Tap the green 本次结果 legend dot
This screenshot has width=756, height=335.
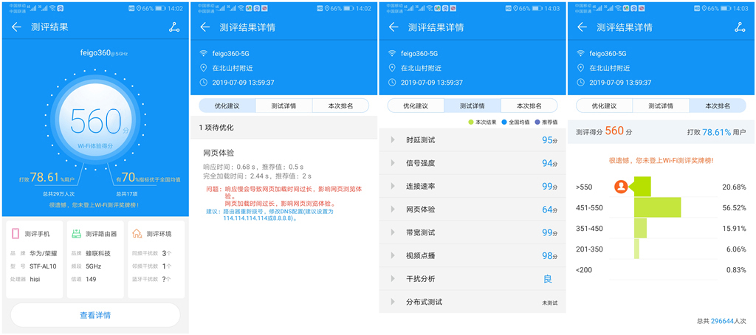(470, 122)
